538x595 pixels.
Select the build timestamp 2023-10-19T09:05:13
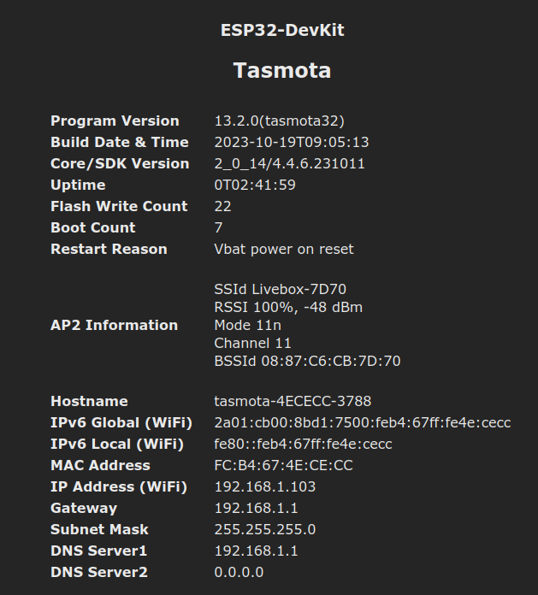292,142
